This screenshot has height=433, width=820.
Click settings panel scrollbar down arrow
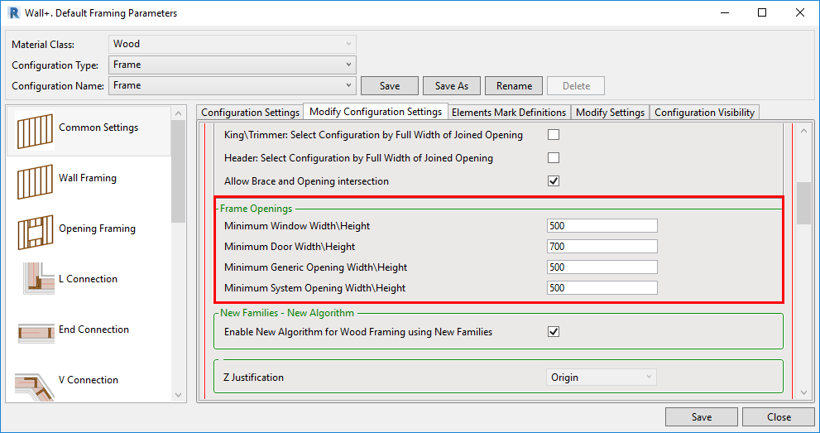click(x=803, y=392)
